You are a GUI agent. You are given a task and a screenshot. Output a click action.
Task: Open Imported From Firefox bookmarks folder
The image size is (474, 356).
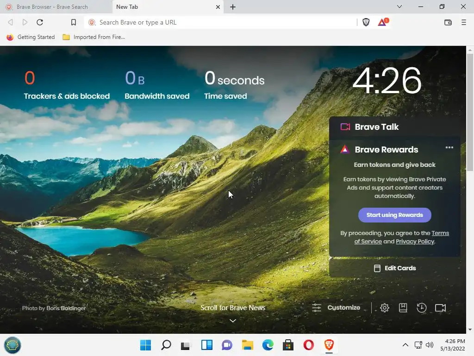tap(94, 37)
